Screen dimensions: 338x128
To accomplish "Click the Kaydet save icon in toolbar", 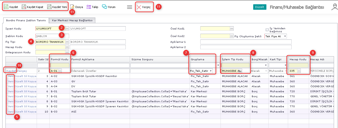I will click(x=6, y=7).
